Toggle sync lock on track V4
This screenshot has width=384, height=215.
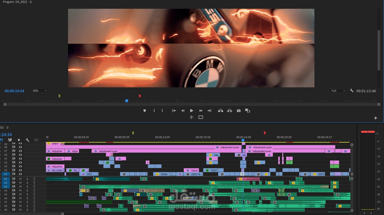pyautogui.click(x=13, y=162)
